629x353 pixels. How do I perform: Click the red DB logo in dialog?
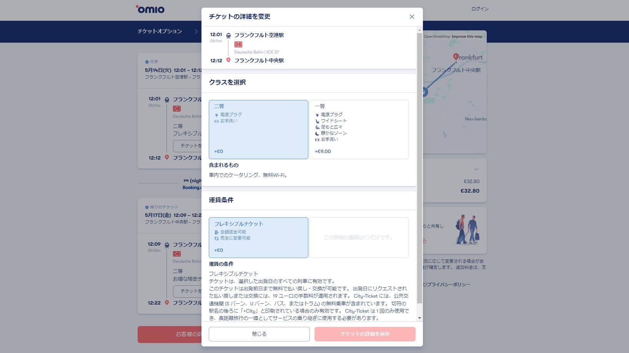[x=238, y=45]
